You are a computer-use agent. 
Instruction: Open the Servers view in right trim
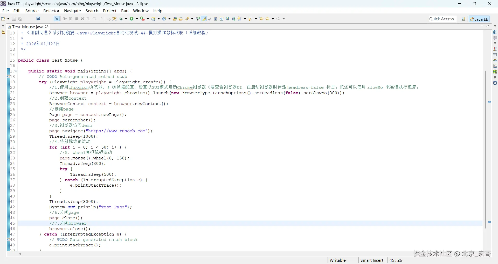pos(495,60)
